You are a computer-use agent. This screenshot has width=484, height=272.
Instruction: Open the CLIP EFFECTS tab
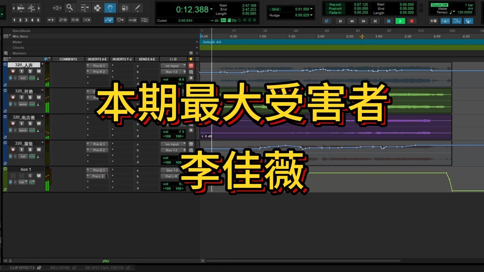click(x=25, y=268)
